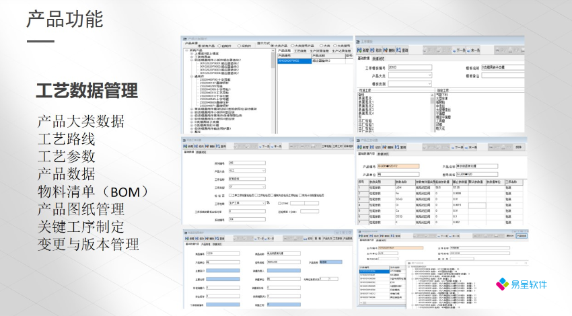Tick third checkbox in 检验否 row of 工序设置
572x316 pixels.
point(272,196)
